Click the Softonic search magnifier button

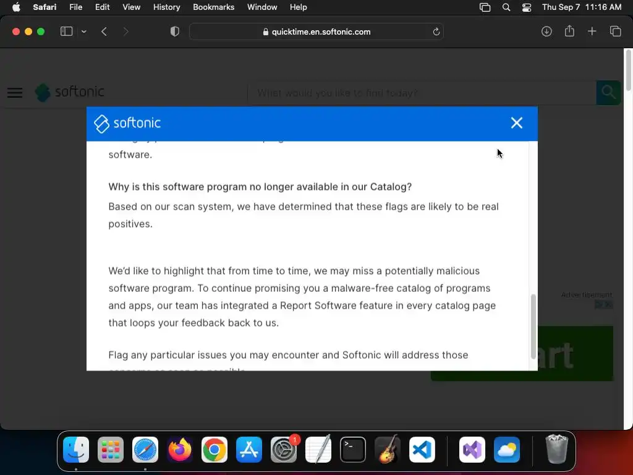point(608,93)
